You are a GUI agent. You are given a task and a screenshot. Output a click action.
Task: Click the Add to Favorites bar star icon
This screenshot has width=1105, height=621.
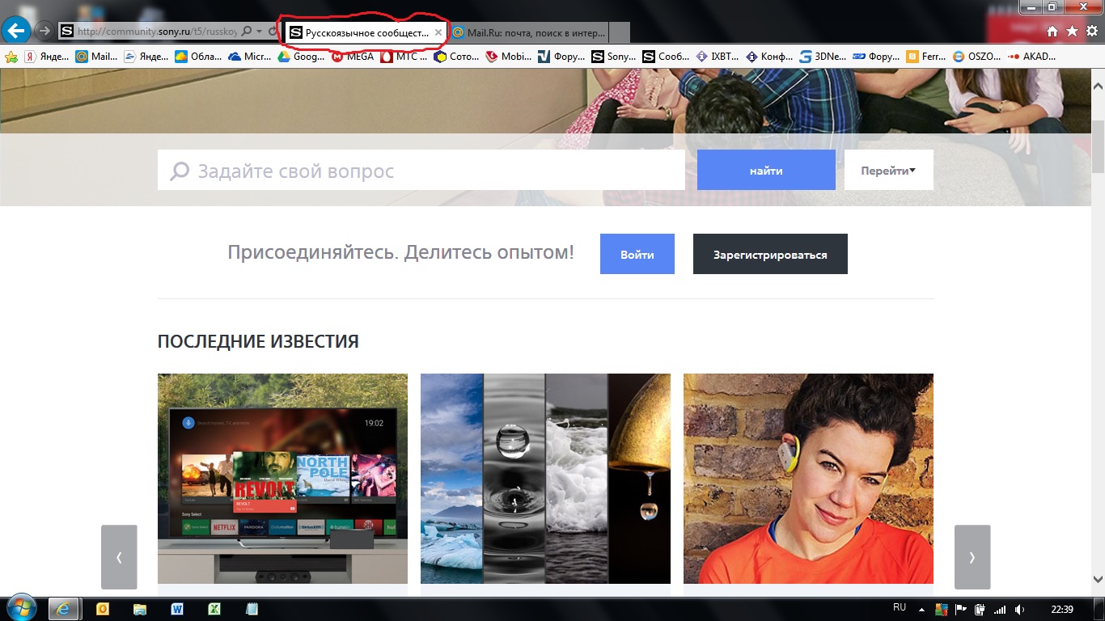tap(11, 57)
